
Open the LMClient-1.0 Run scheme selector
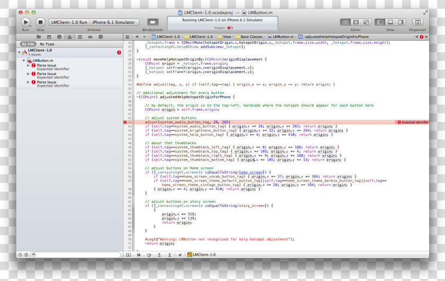pos(69,22)
